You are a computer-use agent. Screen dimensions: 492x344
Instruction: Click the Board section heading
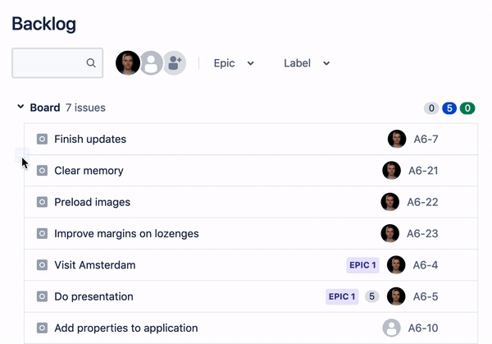(45, 108)
